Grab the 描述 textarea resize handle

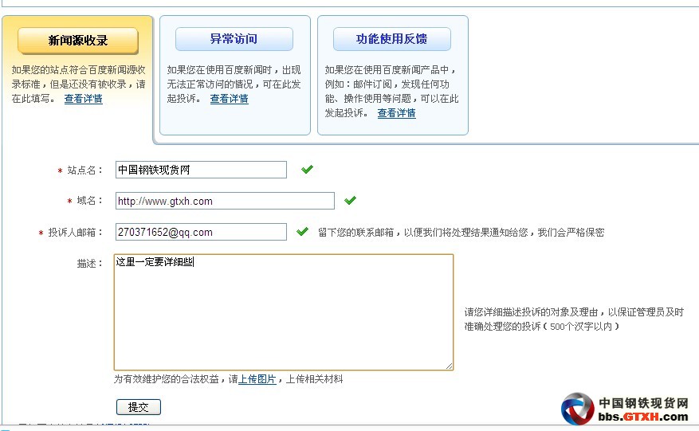pyautogui.click(x=449, y=366)
